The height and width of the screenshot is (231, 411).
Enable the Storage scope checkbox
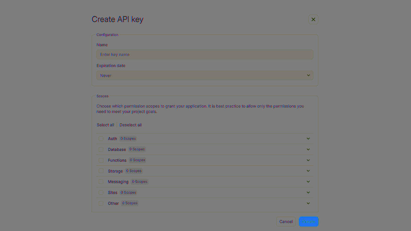pos(101,171)
